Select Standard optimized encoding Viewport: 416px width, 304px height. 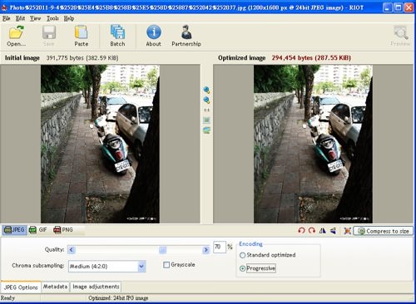[x=243, y=255]
